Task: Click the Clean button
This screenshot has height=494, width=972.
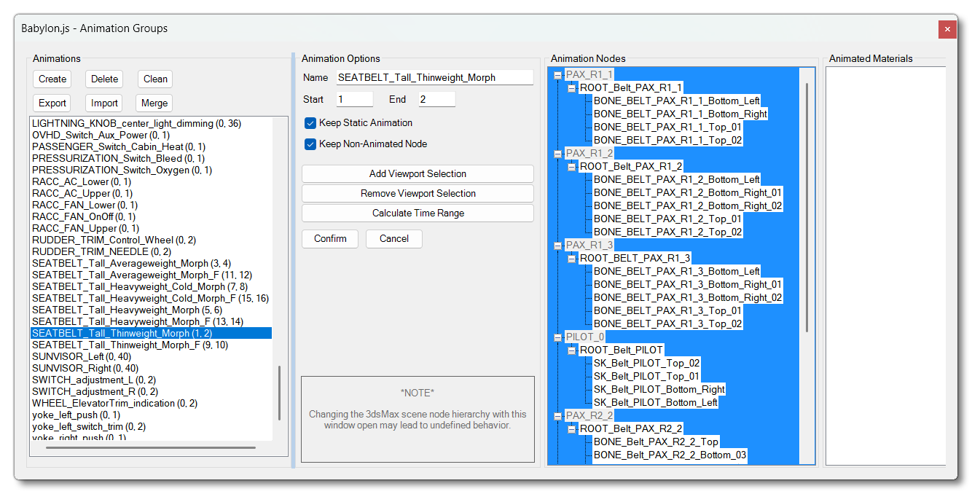Action: pyautogui.click(x=155, y=79)
